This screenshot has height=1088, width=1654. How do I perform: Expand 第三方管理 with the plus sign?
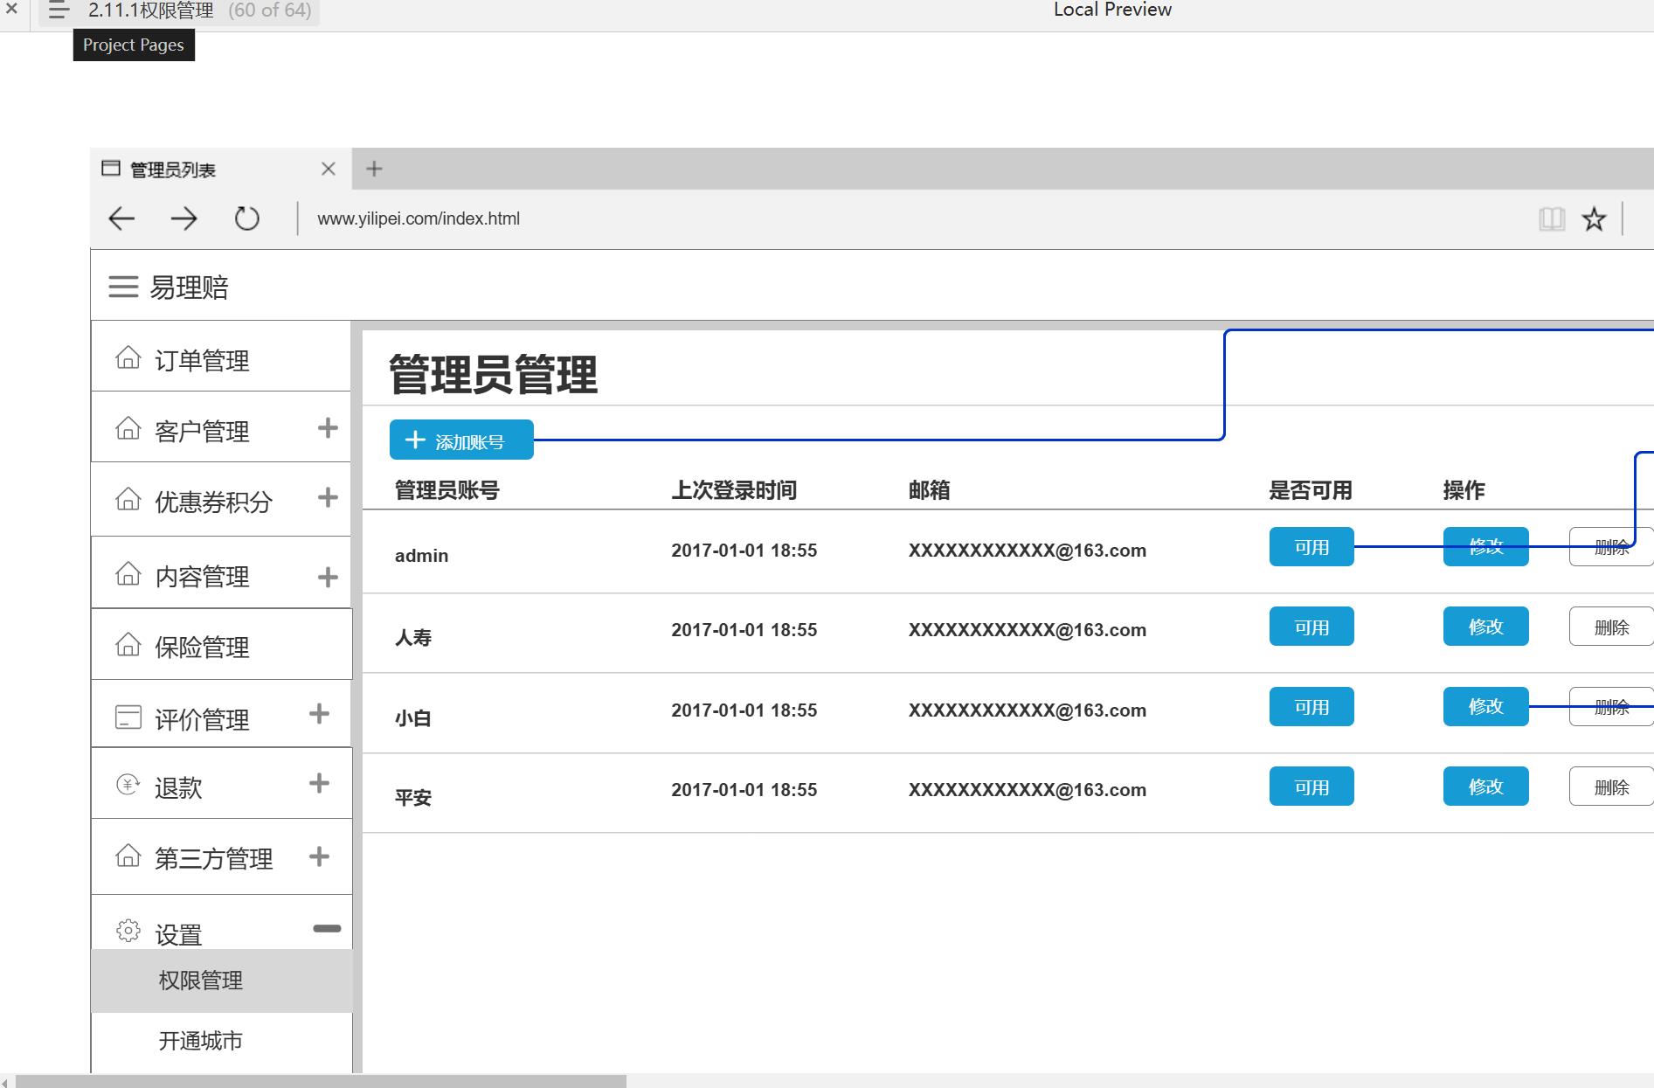click(x=319, y=856)
